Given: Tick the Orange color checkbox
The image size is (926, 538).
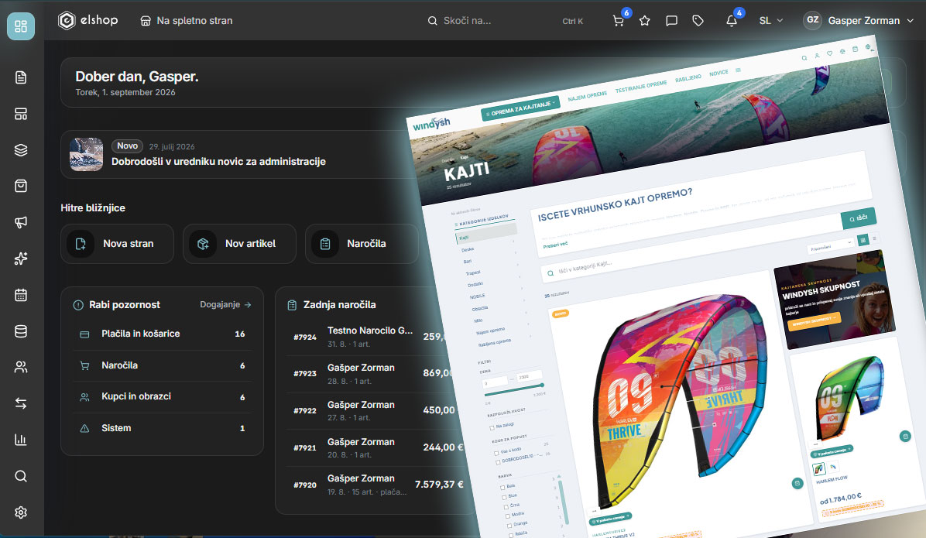Looking at the screenshot, I should 509,526.
